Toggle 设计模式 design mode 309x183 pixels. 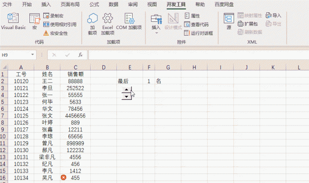click(173, 21)
